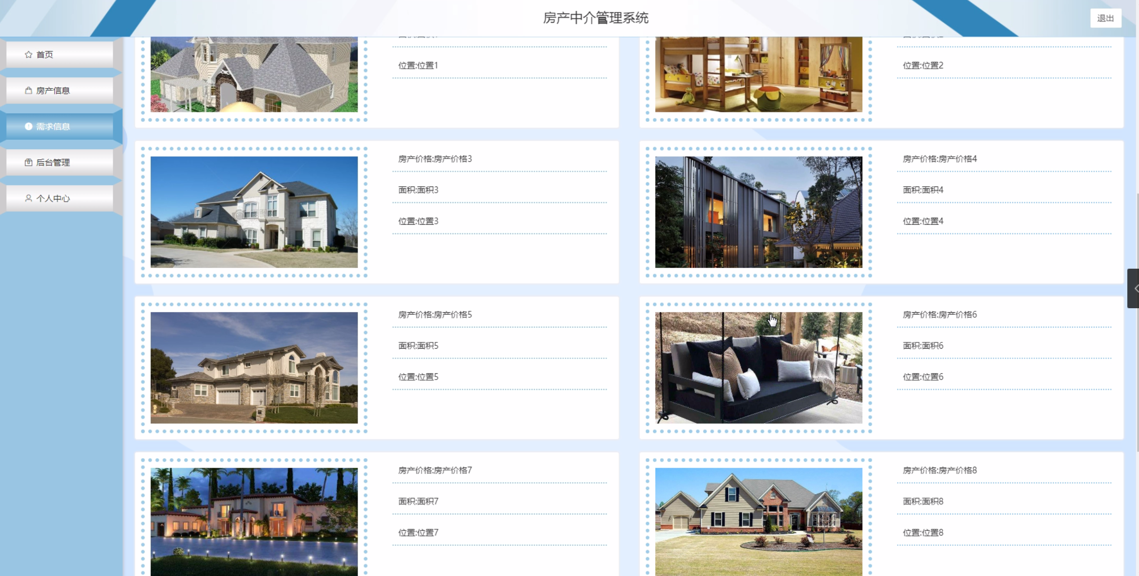Open the night-lit villa photo (listing 7)

pos(254,521)
